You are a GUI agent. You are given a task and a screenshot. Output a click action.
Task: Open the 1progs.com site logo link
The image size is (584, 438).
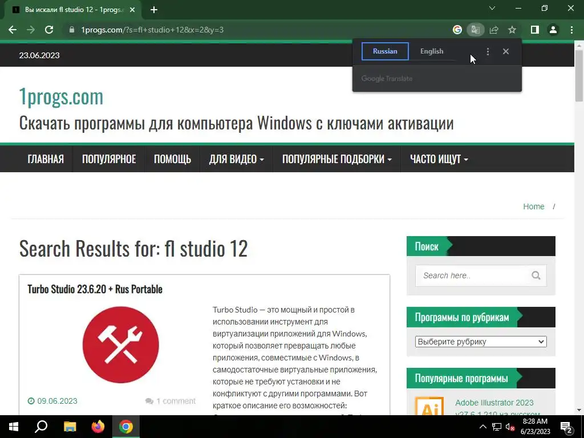[x=61, y=96]
